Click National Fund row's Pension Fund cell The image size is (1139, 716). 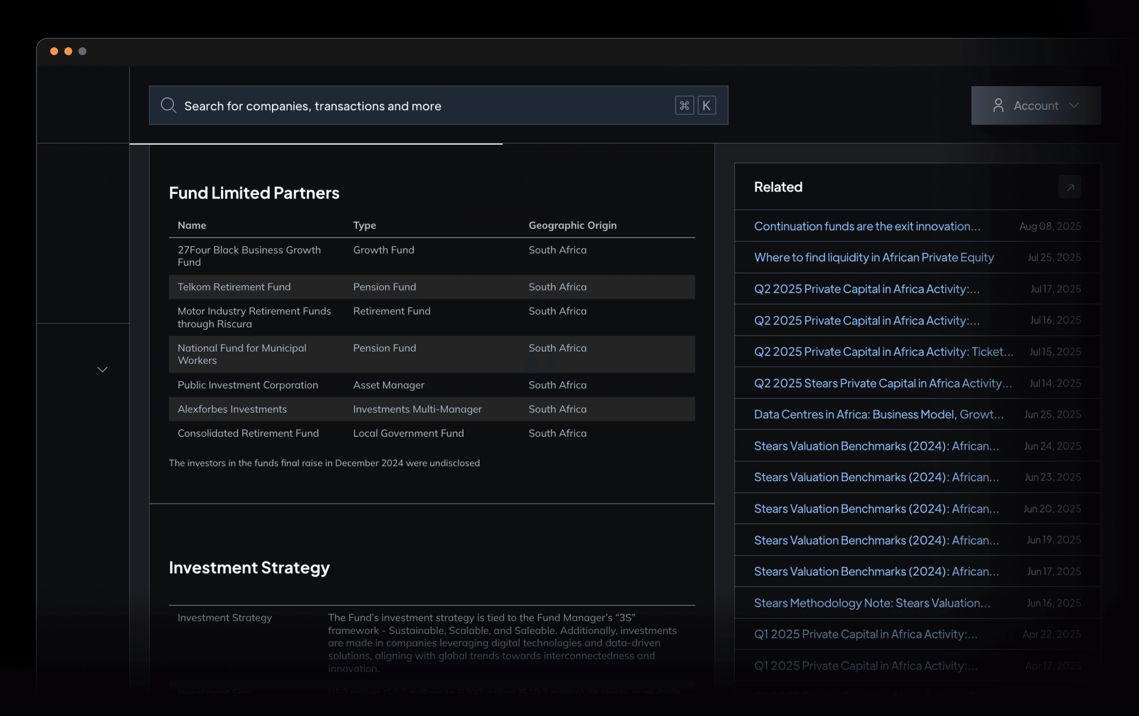click(384, 348)
